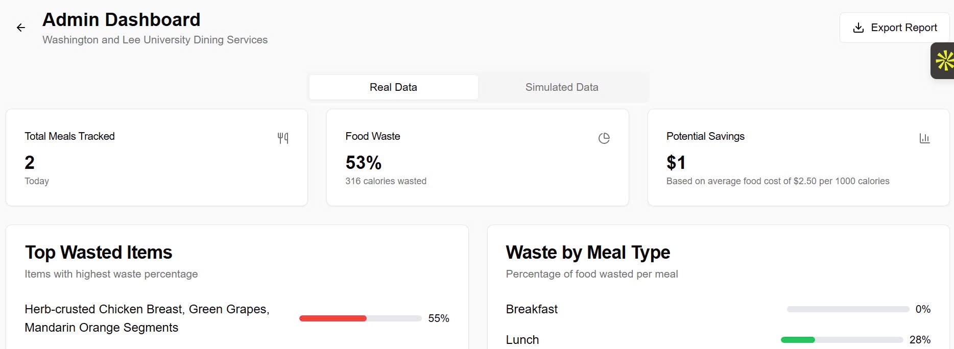Click the Waste by Meal Type heading
954x349 pixels.
[588, 253]
